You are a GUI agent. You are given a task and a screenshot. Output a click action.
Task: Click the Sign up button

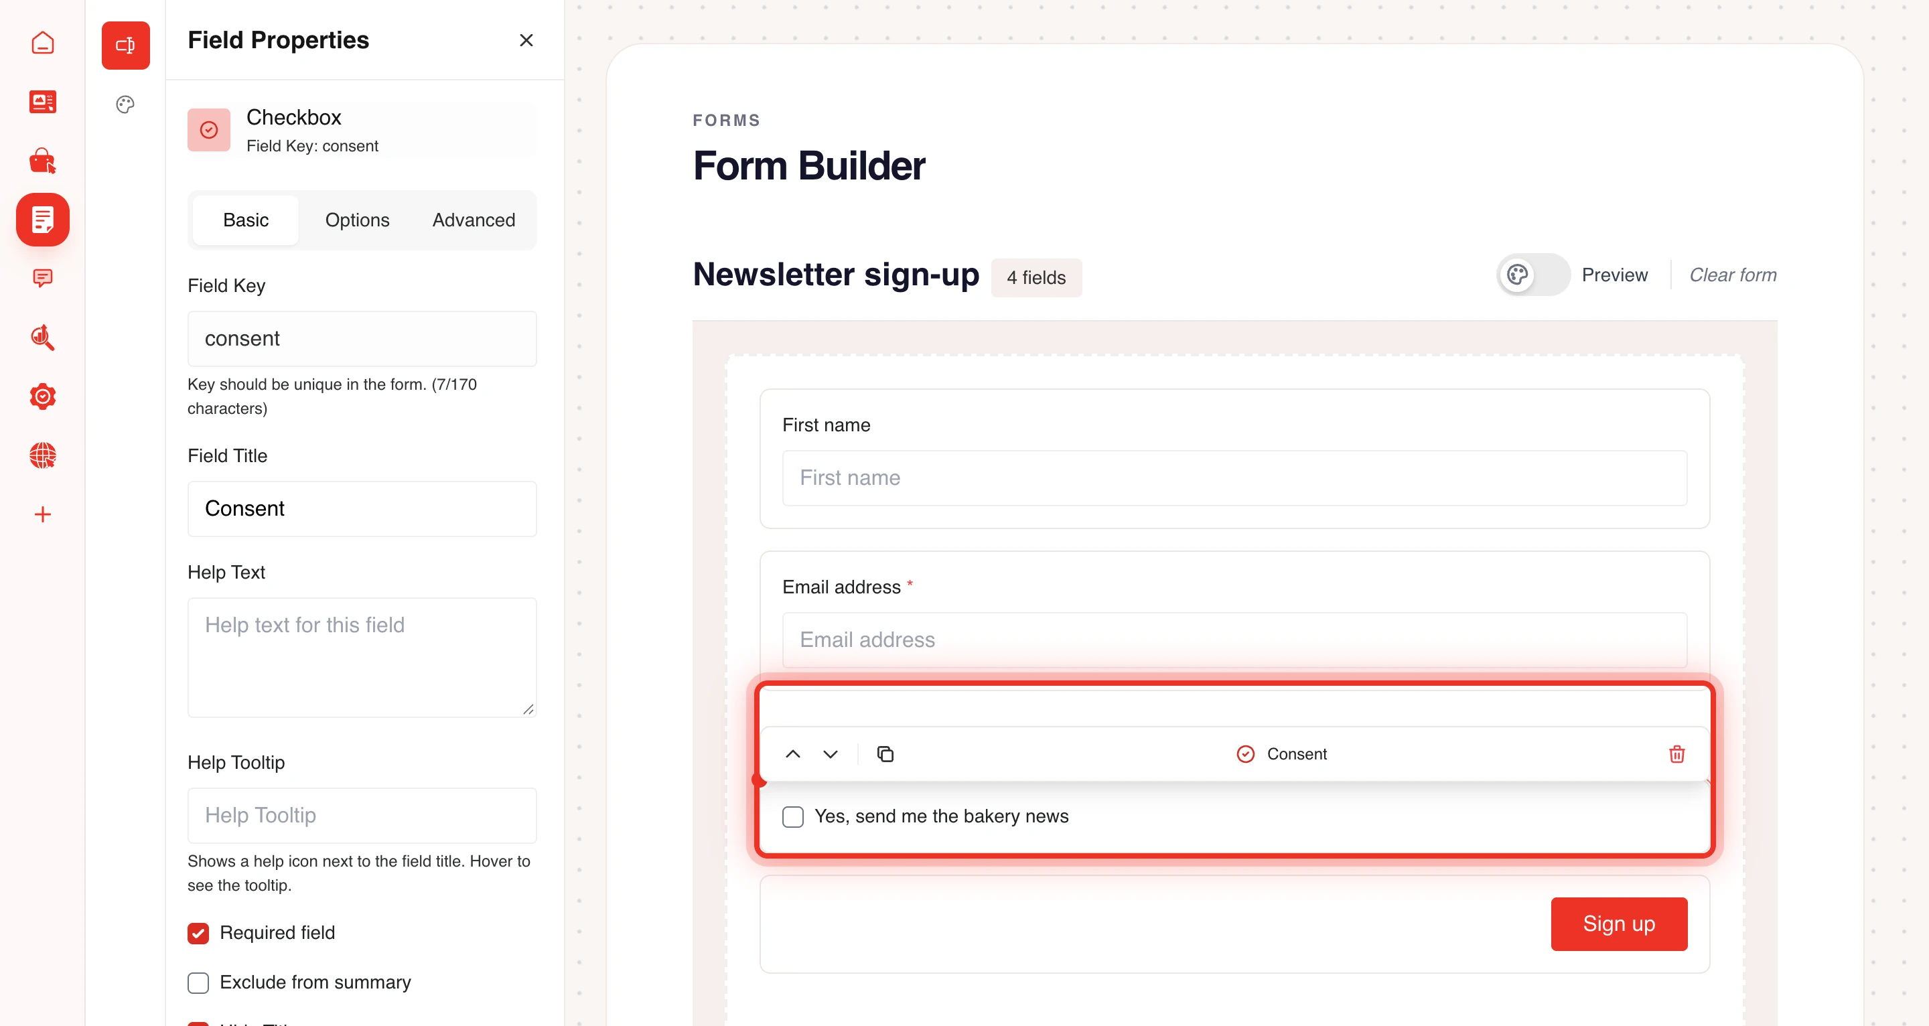[x=1619, y=924]
